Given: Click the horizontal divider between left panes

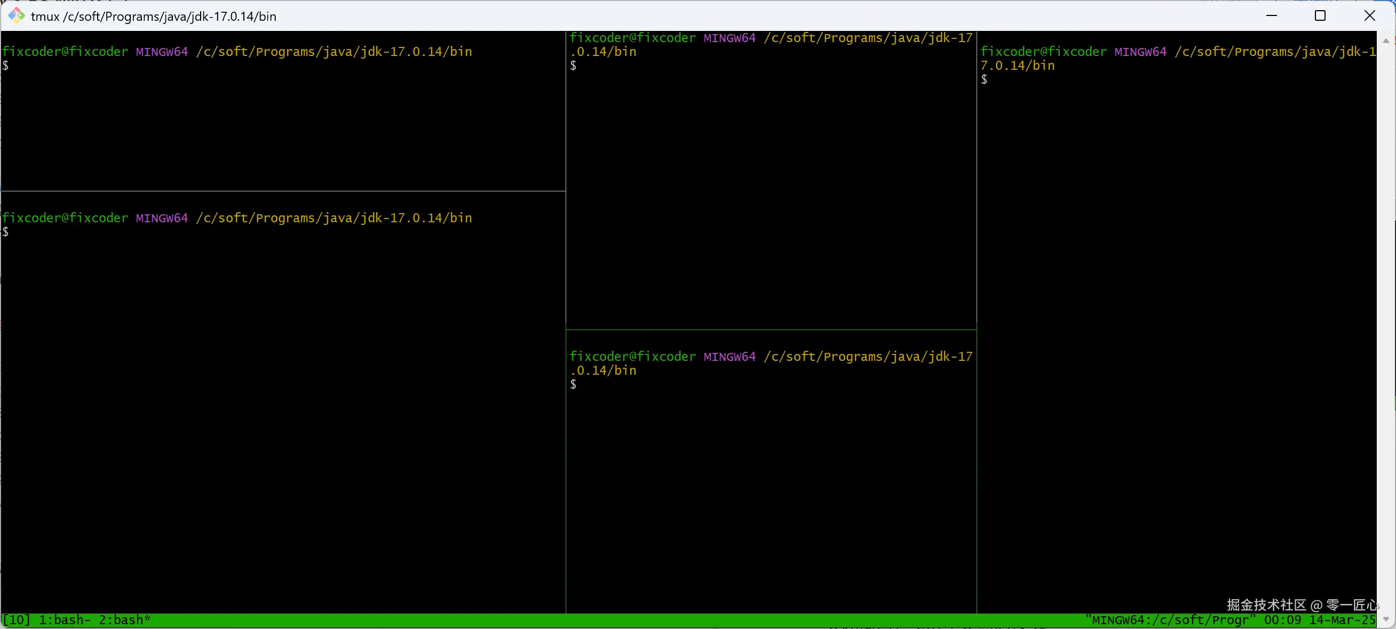Looking at the screenshot, I should pos(282,190).
